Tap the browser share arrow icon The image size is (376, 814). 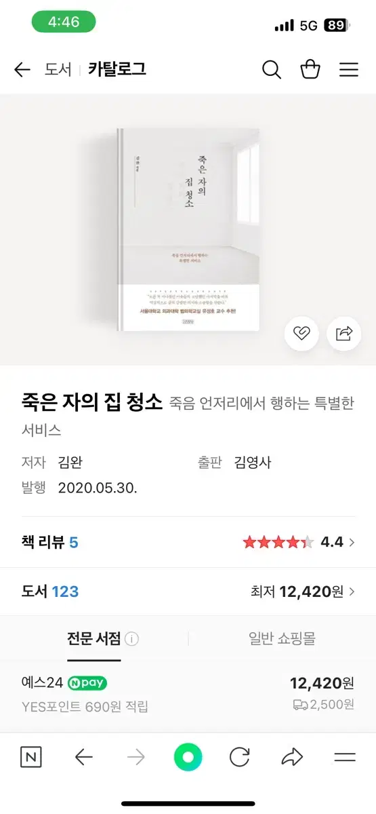point(292,757)
